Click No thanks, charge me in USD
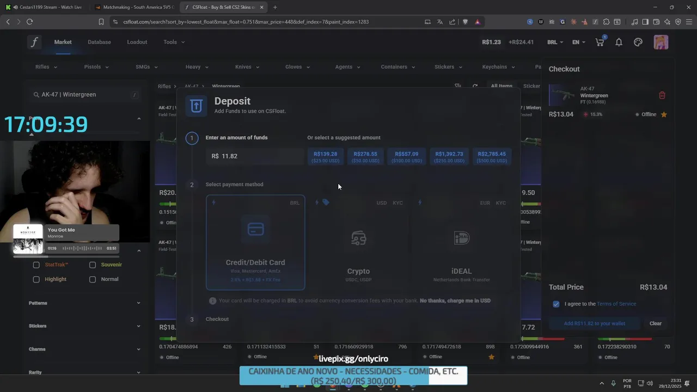Screen dimensions: 697x392 click(455, 301)
